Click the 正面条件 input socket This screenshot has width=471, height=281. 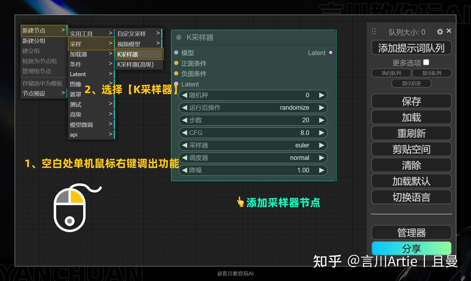pyautogui.click(x=176, y=63)
